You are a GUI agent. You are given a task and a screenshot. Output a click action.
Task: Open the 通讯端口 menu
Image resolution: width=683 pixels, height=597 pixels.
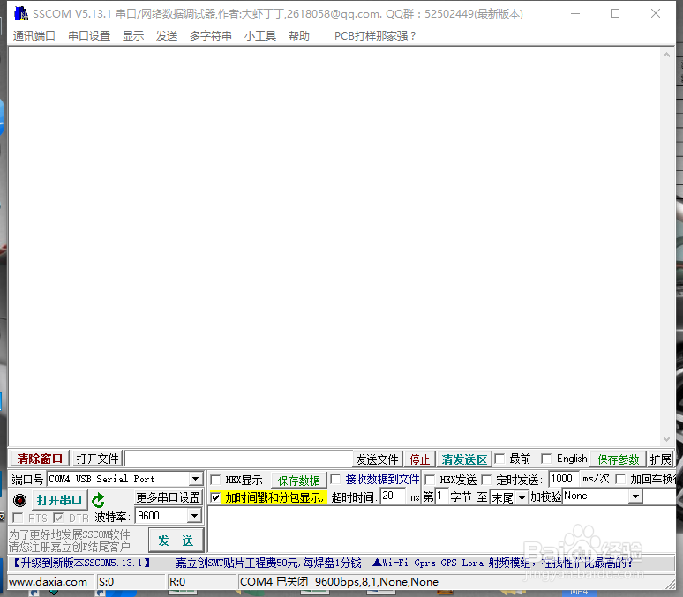[x=34, y=35]
